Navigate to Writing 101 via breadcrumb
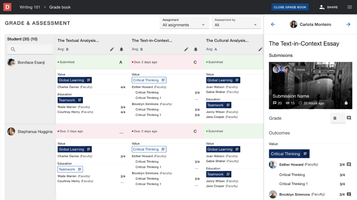This screenshot has width=357, height=200. pos(30,7)
